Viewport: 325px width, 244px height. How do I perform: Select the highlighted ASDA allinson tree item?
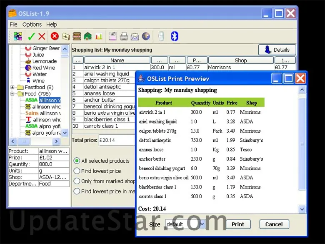43,100
